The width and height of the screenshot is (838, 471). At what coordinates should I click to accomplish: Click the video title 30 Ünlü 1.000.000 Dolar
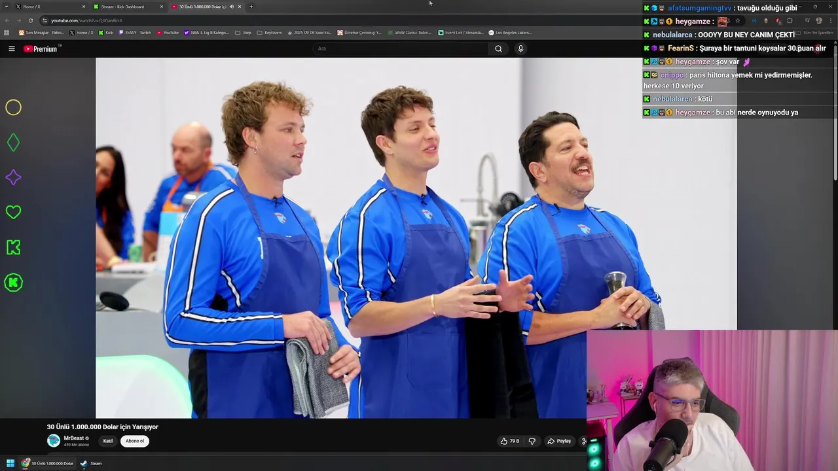[103, 427]
